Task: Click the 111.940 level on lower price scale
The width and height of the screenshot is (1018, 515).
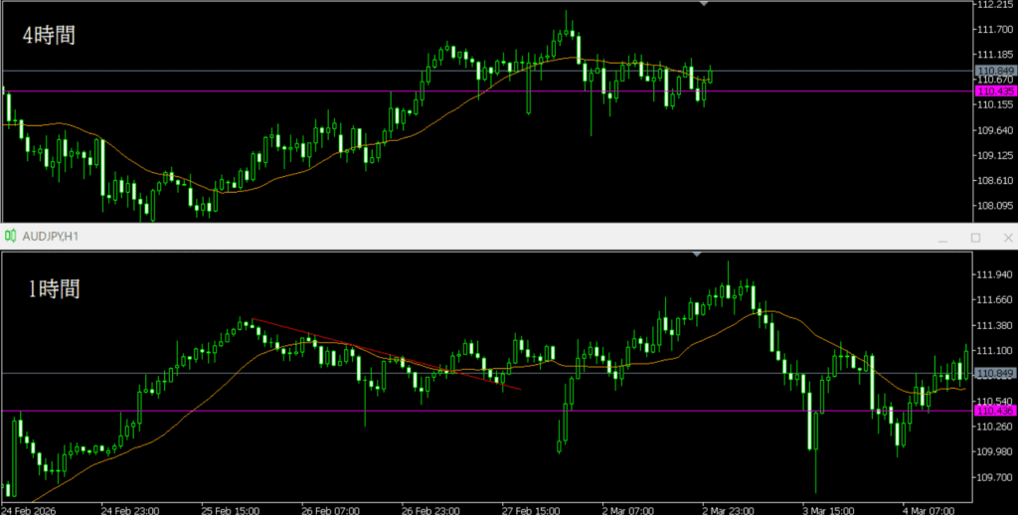Action: tap(995, 274)
